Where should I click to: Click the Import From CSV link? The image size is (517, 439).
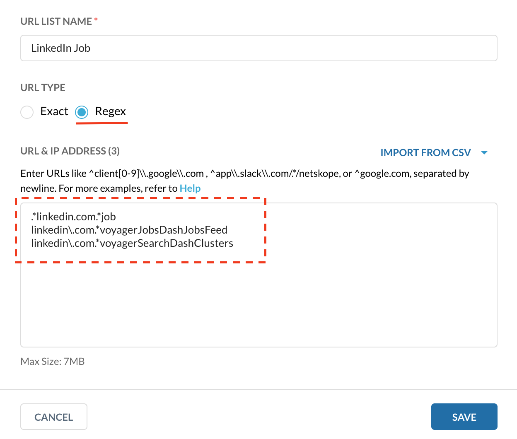(425, 153)
